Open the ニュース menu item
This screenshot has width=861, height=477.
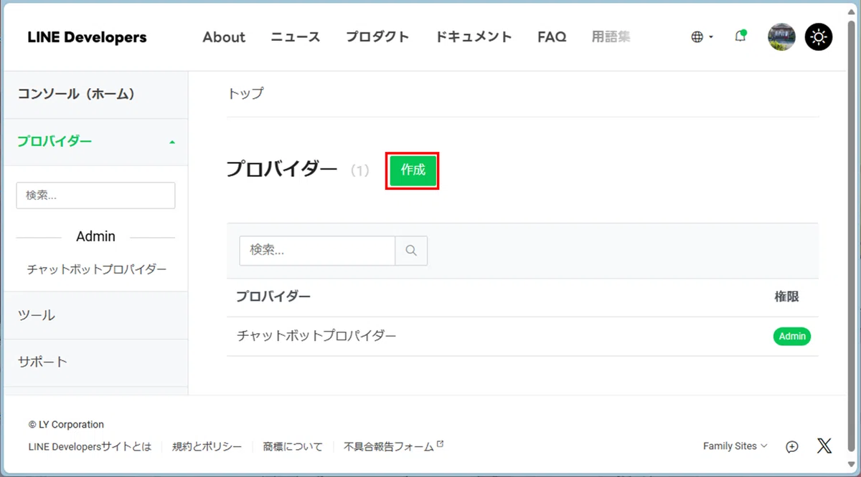[296, 37]
